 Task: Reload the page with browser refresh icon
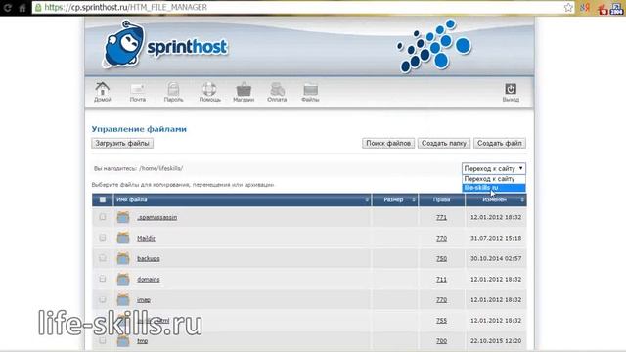point(7,7)
